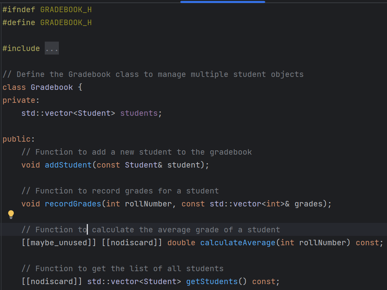Click the blue horizontal scrollbar at top
This screenshot has height=290, width=387.
[223, 2]
